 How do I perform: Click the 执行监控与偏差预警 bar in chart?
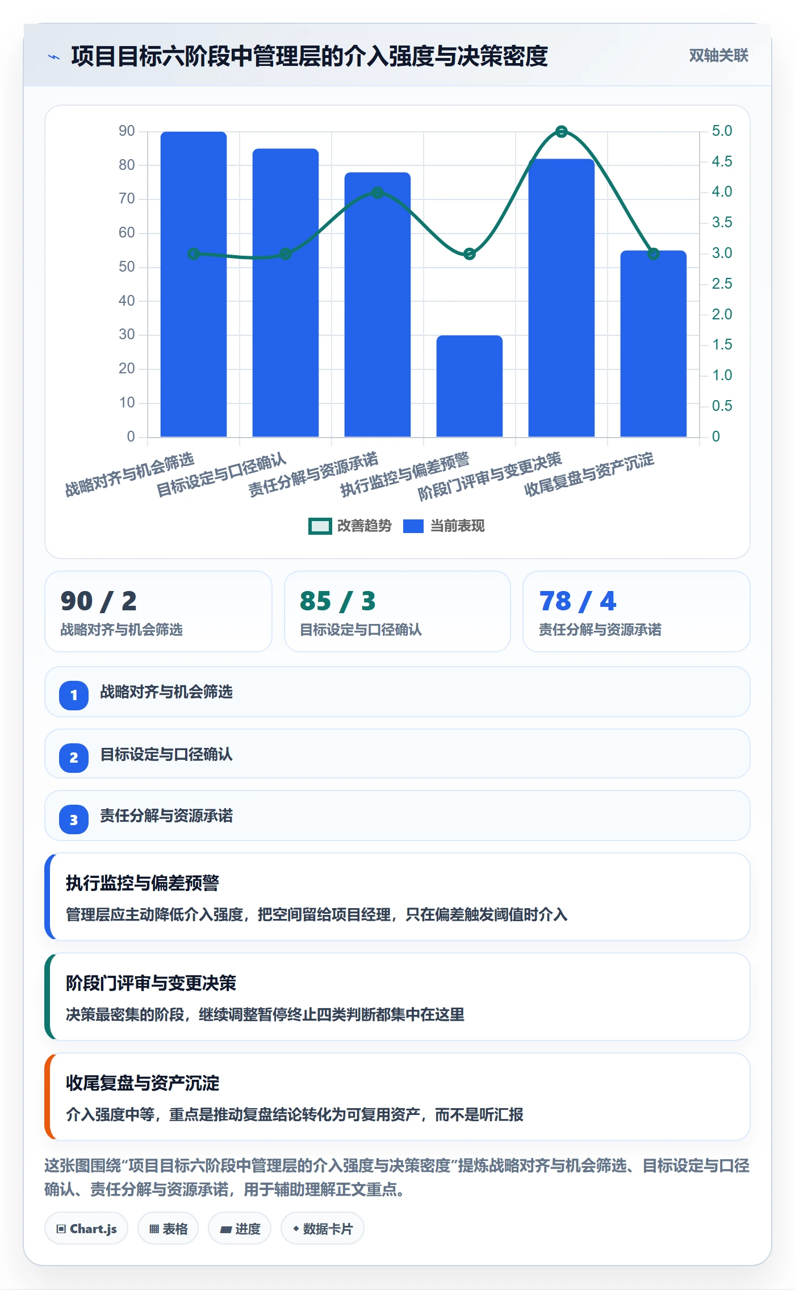470,386
